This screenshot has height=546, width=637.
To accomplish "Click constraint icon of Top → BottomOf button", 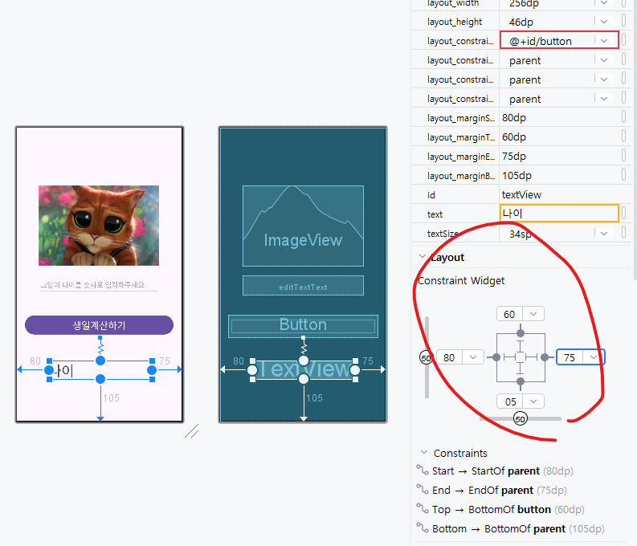I will click(x=423, y=508).
